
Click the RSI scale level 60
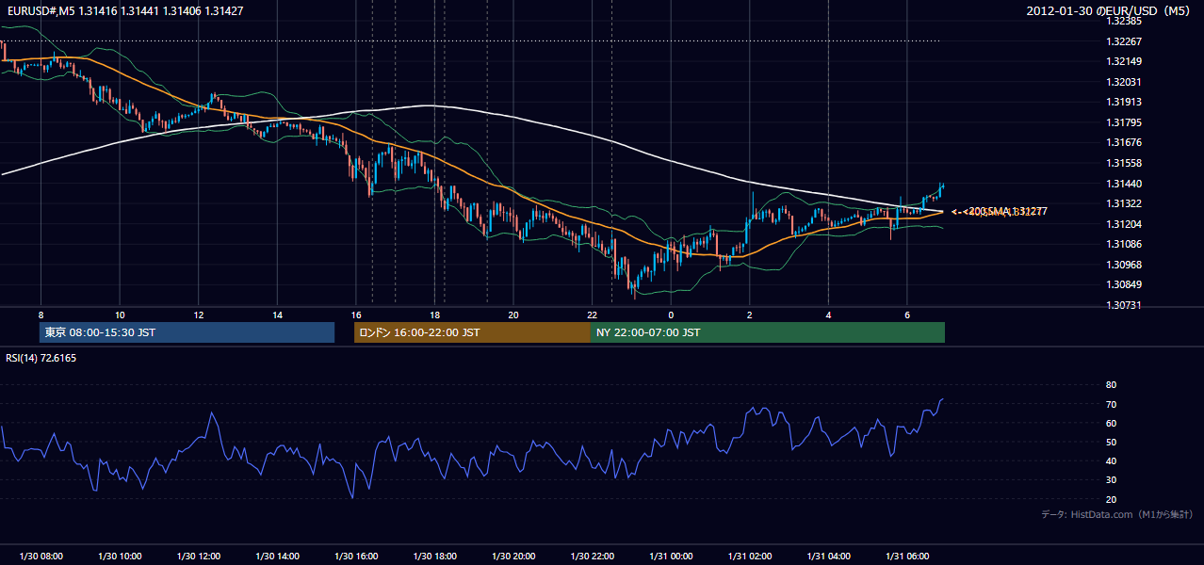click(1111, 423)
